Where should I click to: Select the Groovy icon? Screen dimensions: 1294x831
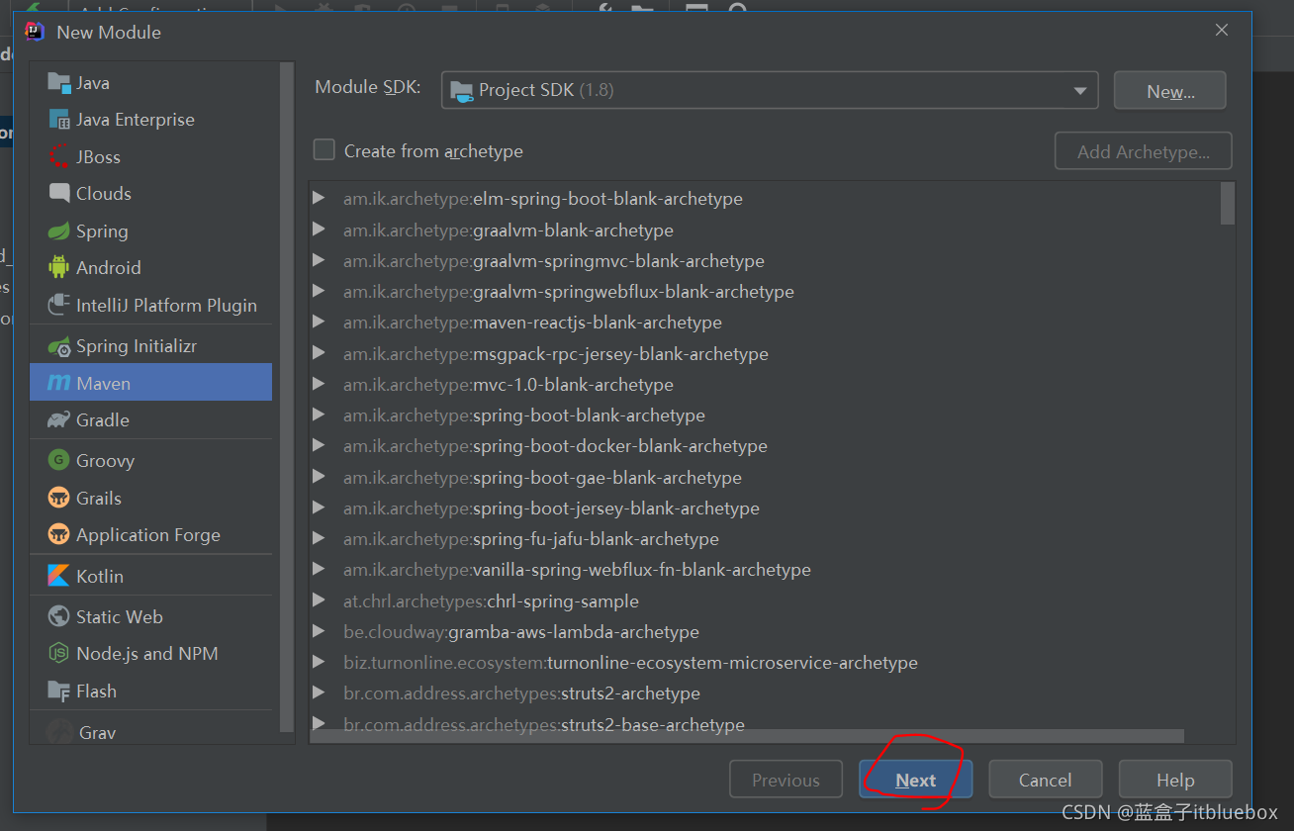click(59, 460)
